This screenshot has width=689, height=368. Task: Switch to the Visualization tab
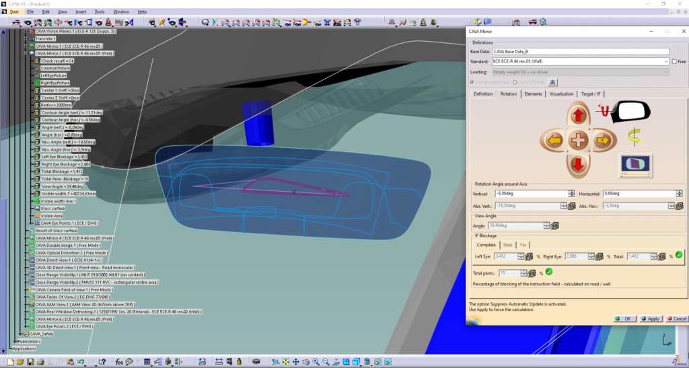pyautogui.click(x=561, y=94)
